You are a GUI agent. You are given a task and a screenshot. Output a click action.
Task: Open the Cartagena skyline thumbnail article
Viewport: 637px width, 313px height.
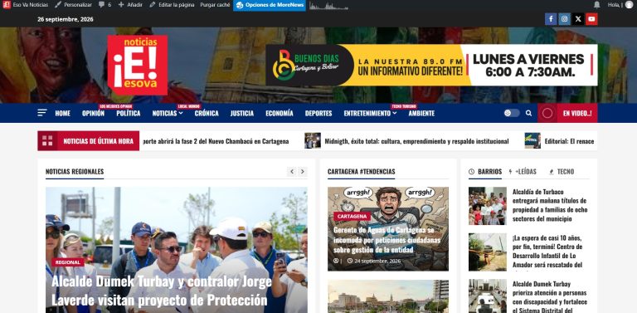point(388,296)
